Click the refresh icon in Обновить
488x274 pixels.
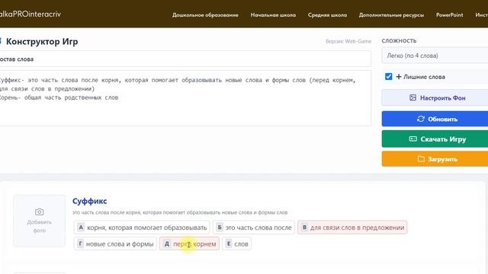coord(421,119)
